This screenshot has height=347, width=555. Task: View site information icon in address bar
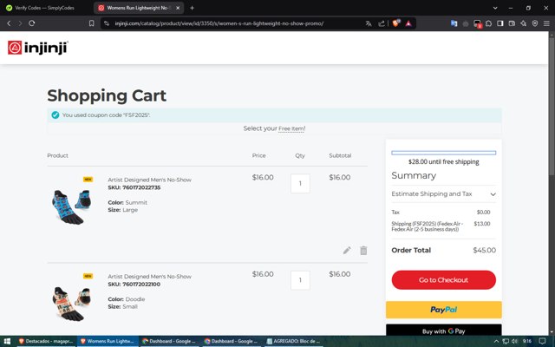pos(107,23)
